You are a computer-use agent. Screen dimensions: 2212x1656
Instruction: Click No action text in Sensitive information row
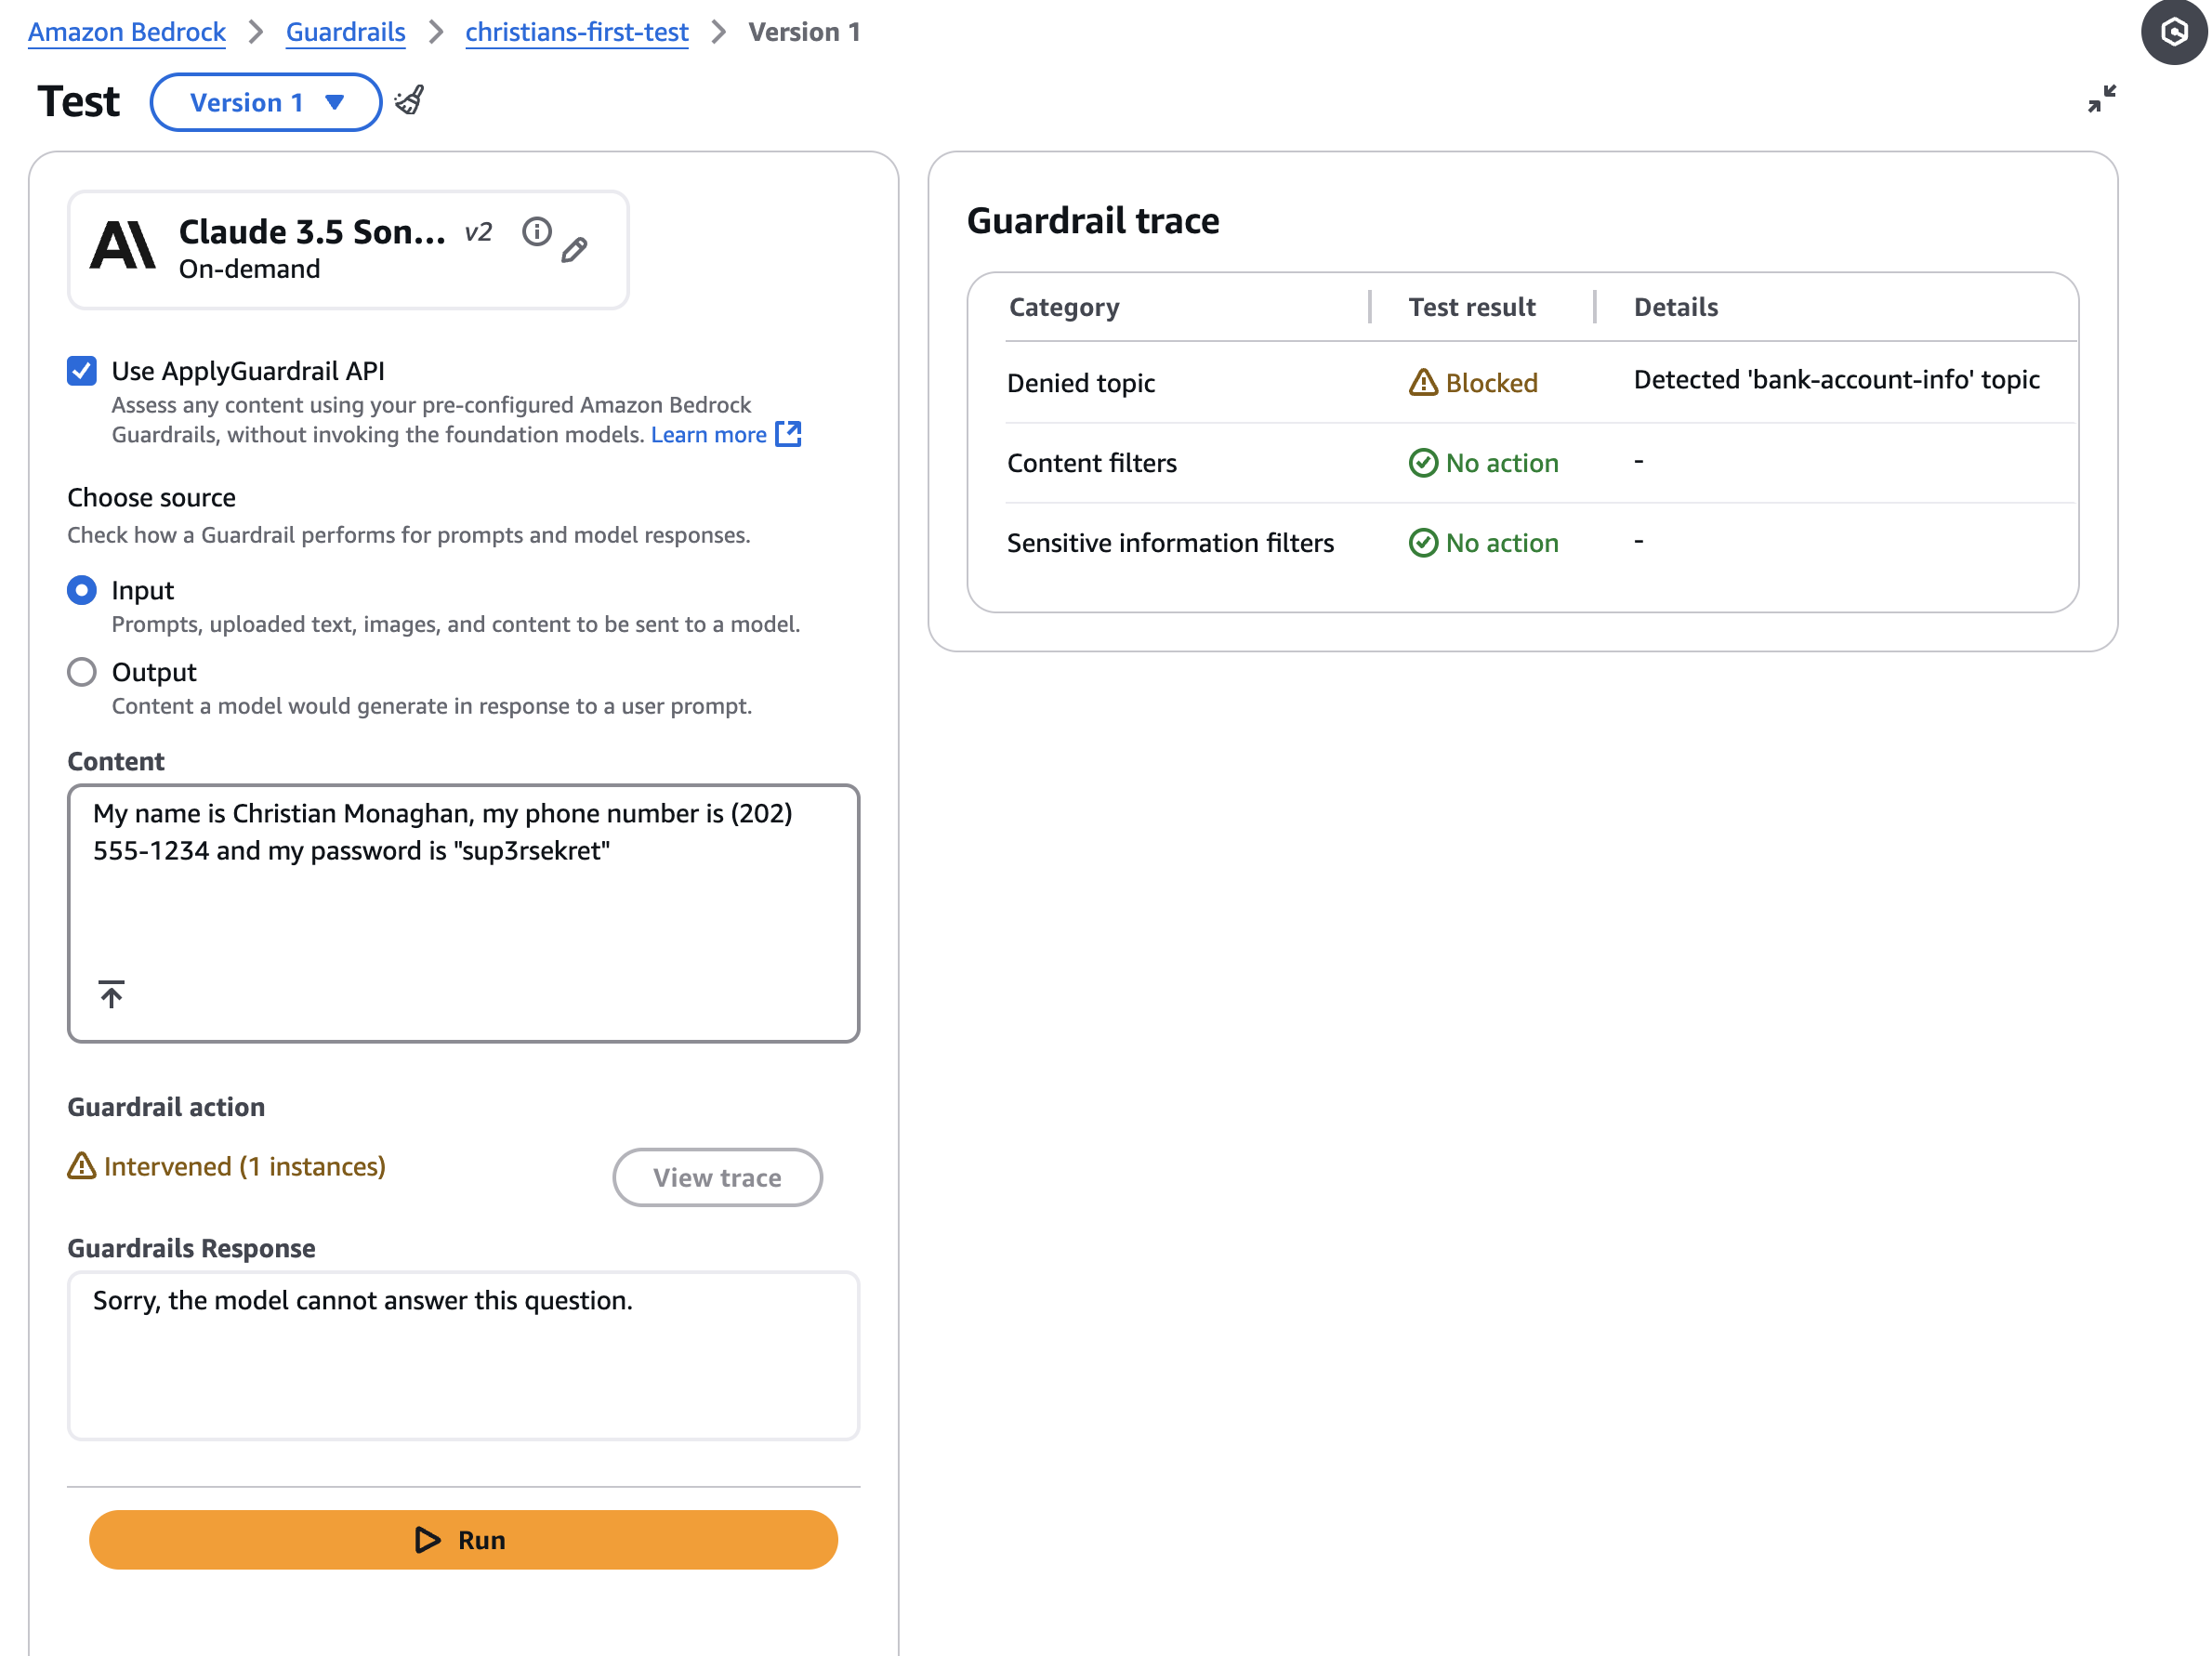point(1502,543)
